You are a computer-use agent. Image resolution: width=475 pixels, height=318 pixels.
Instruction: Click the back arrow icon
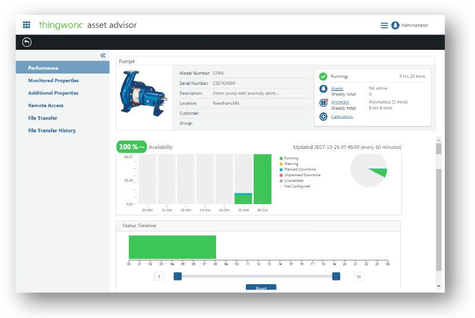pyautogui.click(x=27, y=42)
